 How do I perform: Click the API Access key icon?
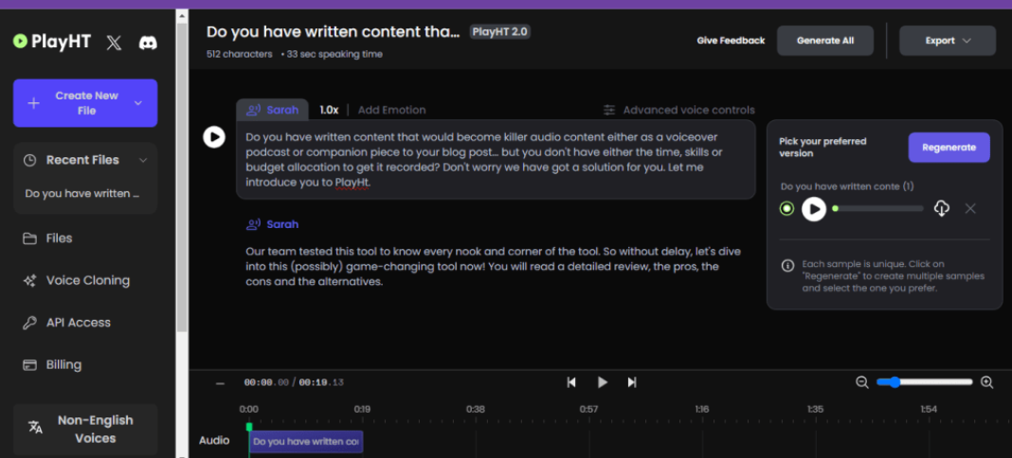29,323
